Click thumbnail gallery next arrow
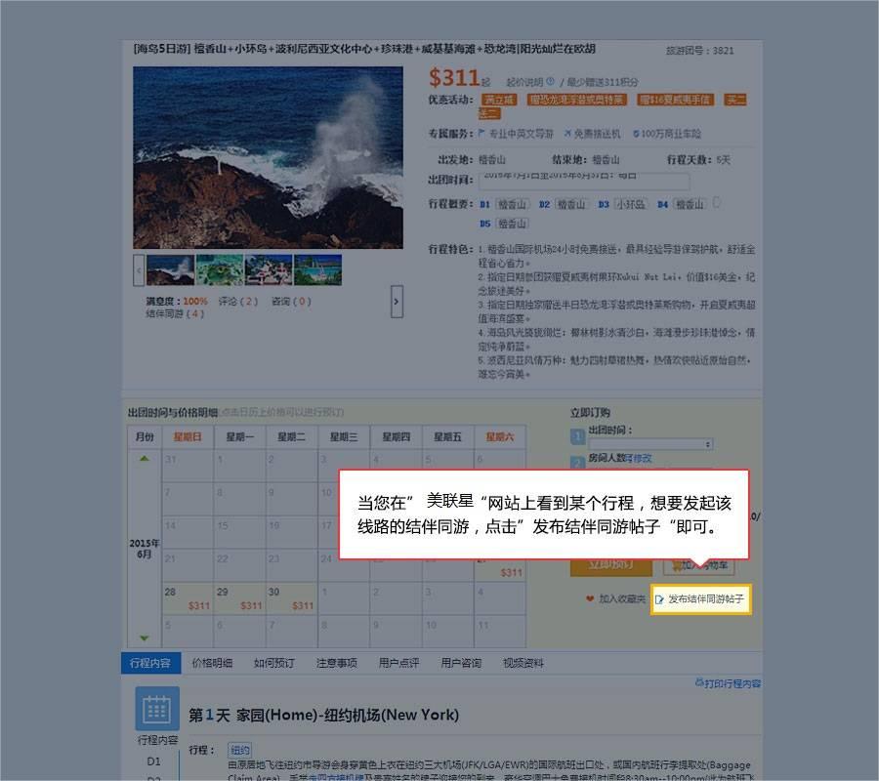Screen dimensions: 879x781 coord(397,302)
